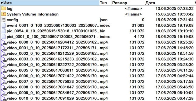Click the config json file icon
Image resolution: width=196 pixels, height=101 pixels.
[4, 20]
